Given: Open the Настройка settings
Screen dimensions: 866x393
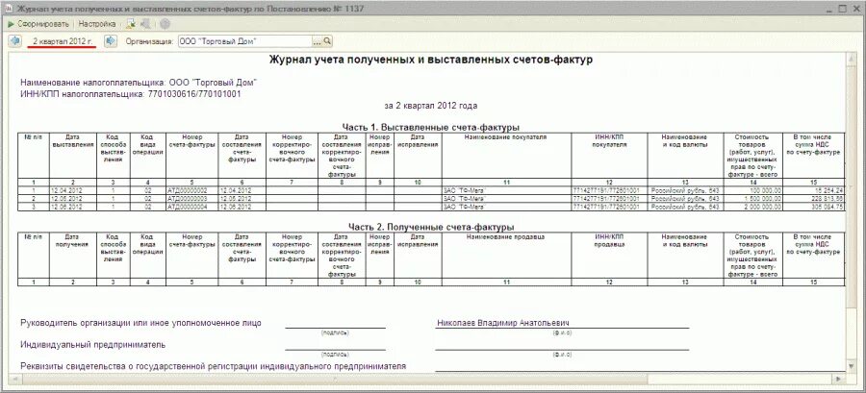Looking at the screenshot, I should coord(96,24).
